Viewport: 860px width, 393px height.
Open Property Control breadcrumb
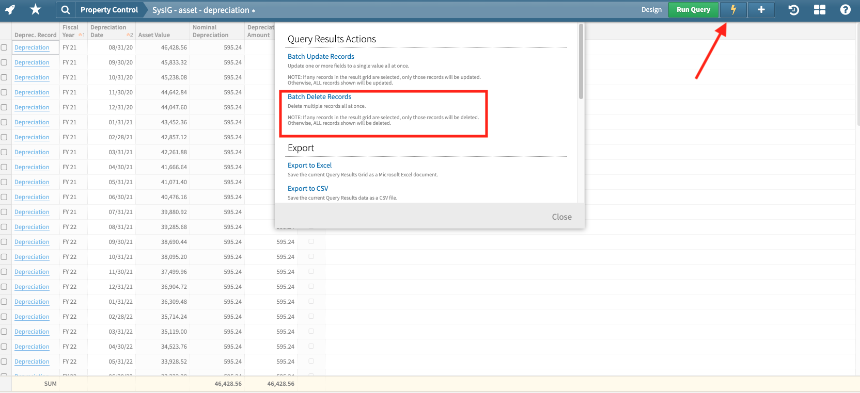tap(109, 10)
